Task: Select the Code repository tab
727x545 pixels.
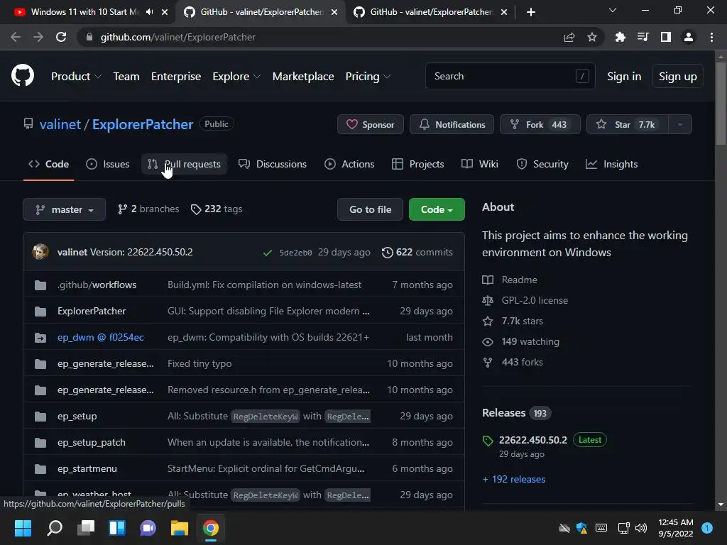Action: [x=48, y=164]
